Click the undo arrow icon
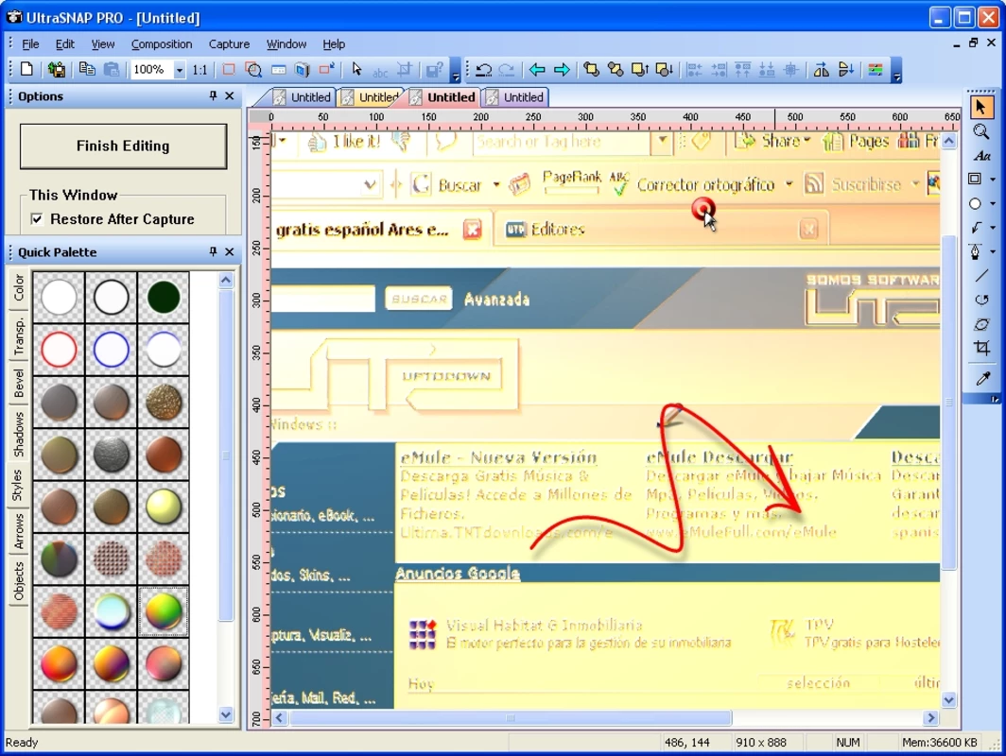The width and height of the screenshot is (1006, 756). point(483,69)
